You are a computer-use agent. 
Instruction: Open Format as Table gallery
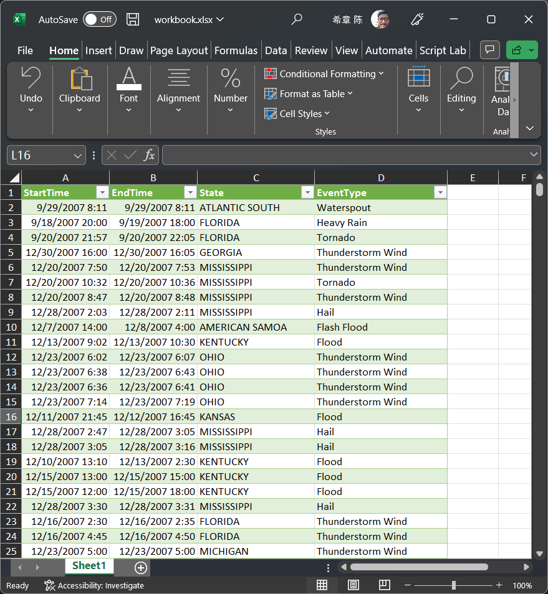pyautogui.click(x=309, y=93)
